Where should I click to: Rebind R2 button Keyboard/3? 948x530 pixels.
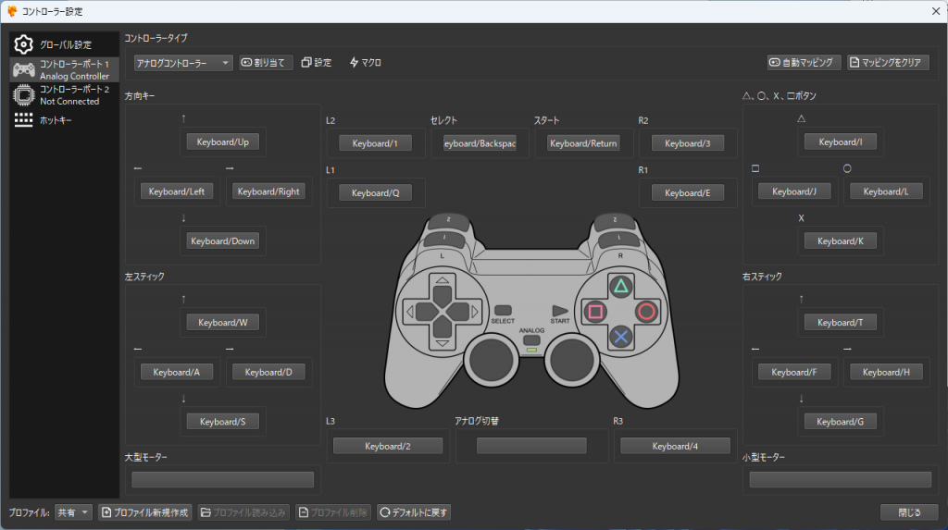point(688,143)
